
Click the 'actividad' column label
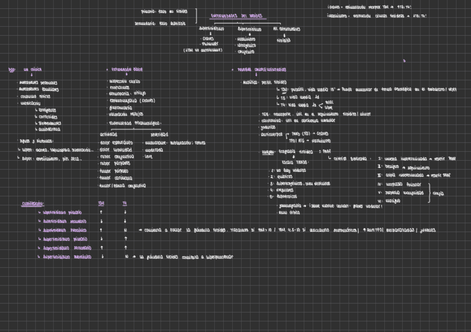(x=108, y=134)
